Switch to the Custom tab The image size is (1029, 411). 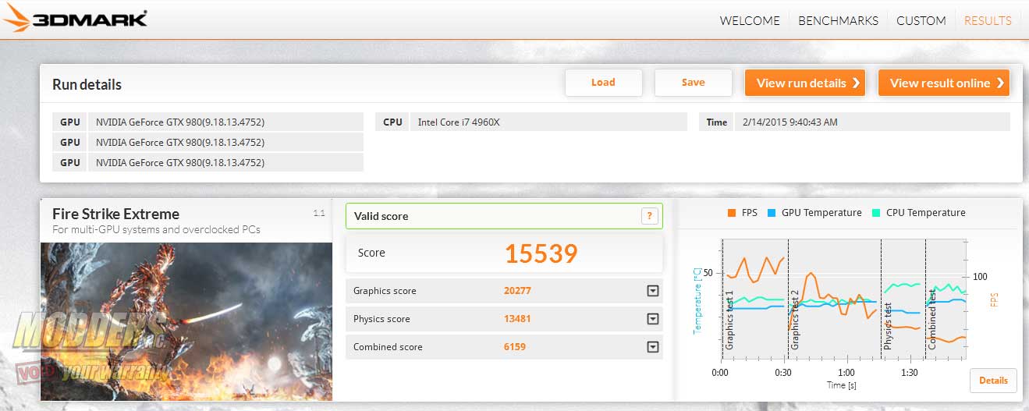point(921,20)
